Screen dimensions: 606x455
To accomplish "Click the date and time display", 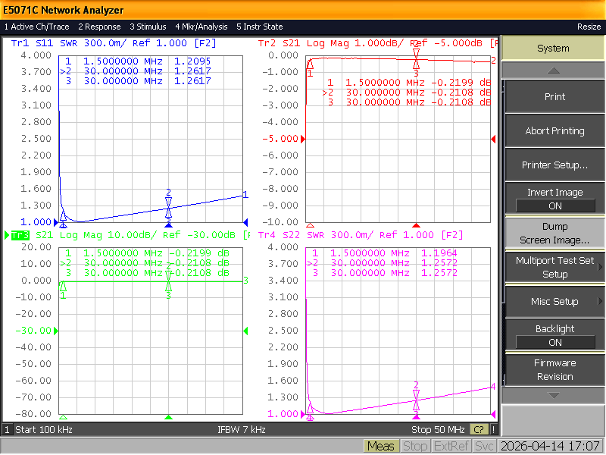I will coord(551,447).
